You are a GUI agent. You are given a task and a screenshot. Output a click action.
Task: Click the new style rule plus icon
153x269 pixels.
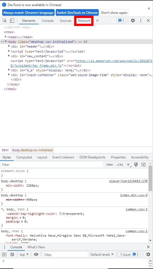click(x=128, y=165)
